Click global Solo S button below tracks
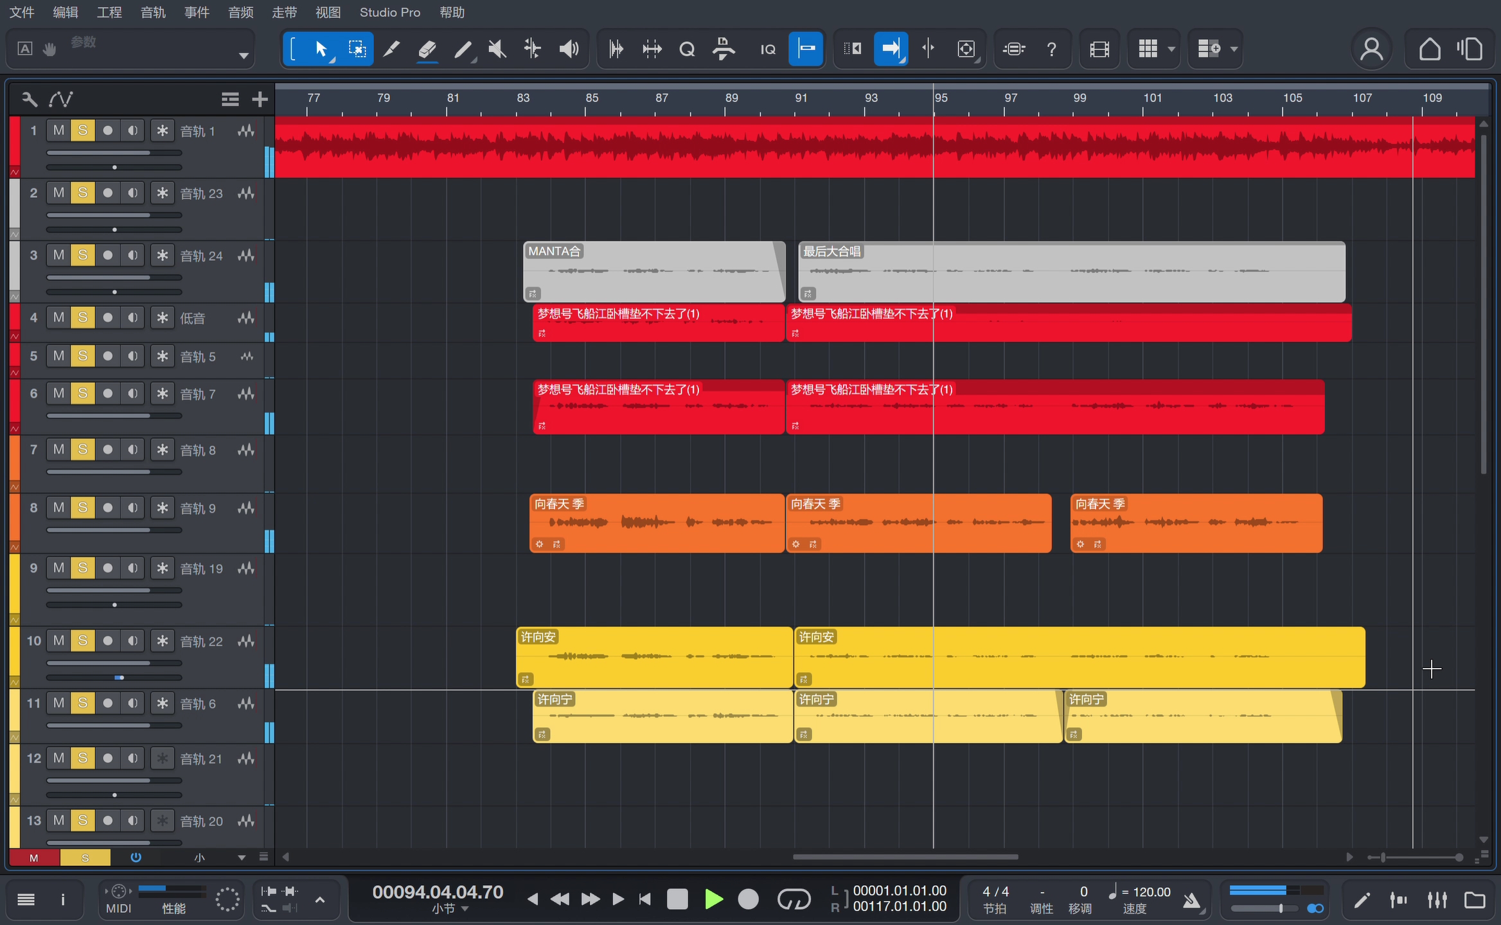This screenshot has height=925, width=1501. (x=85, y=858)
